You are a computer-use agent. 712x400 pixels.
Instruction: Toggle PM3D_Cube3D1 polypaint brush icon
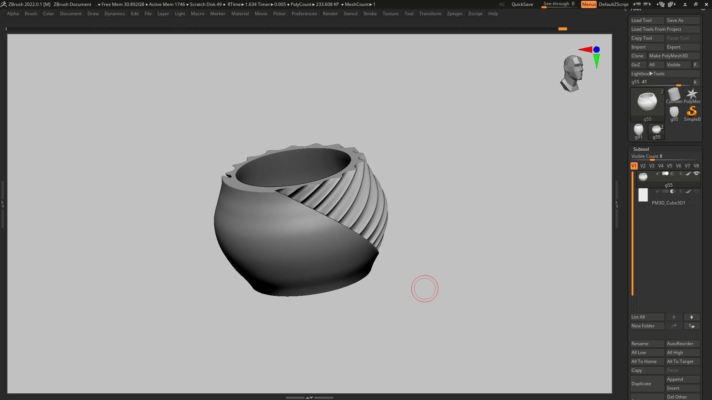point(688,191)
